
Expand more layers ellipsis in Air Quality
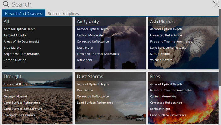pyautogui.click(x=78, y=67)
